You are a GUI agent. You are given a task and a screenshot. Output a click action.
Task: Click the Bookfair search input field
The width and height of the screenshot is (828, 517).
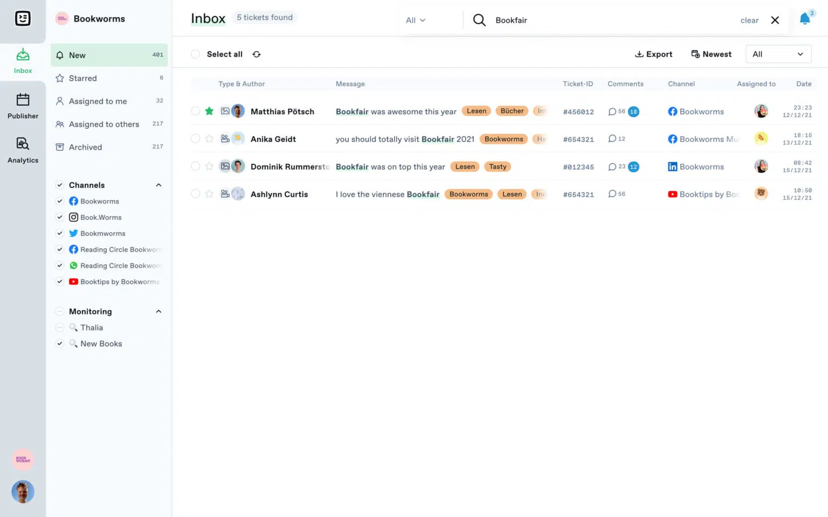tap(593, 20)
